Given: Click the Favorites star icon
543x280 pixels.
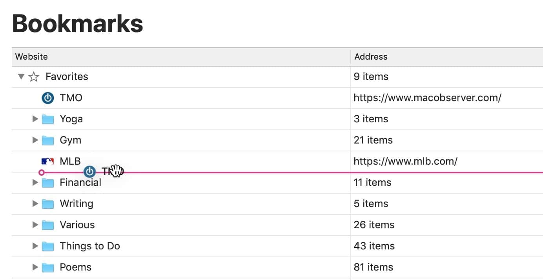Looking at the screenshot, I should coord(34,77).
